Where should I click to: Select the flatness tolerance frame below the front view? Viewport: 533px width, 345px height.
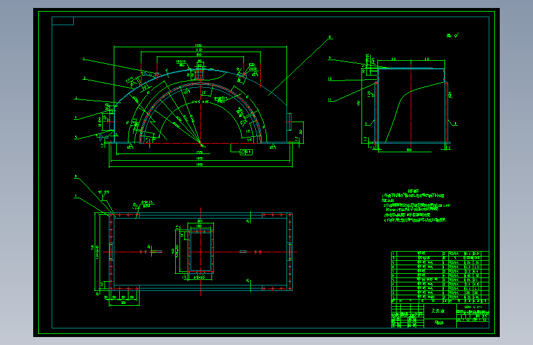[247, 152]
